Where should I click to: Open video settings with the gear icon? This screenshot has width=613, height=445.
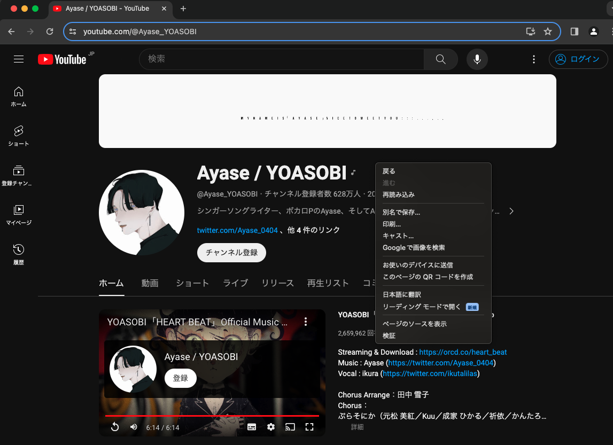click(271, 427)
